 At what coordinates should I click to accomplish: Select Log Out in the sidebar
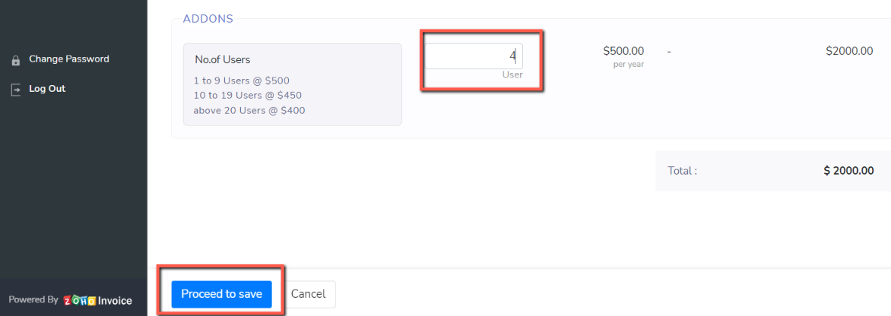[x=47, y=89]
